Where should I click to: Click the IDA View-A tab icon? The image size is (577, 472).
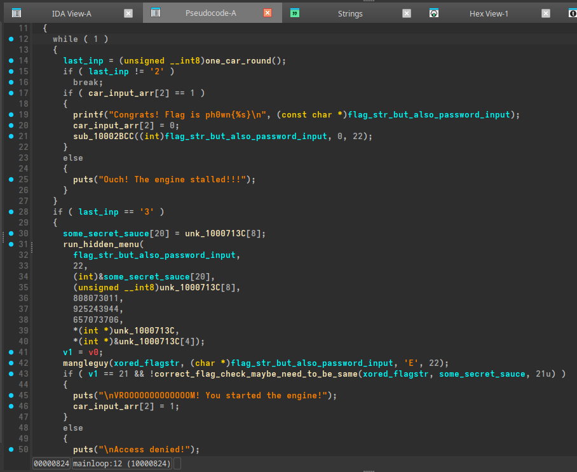pos(17,13)
